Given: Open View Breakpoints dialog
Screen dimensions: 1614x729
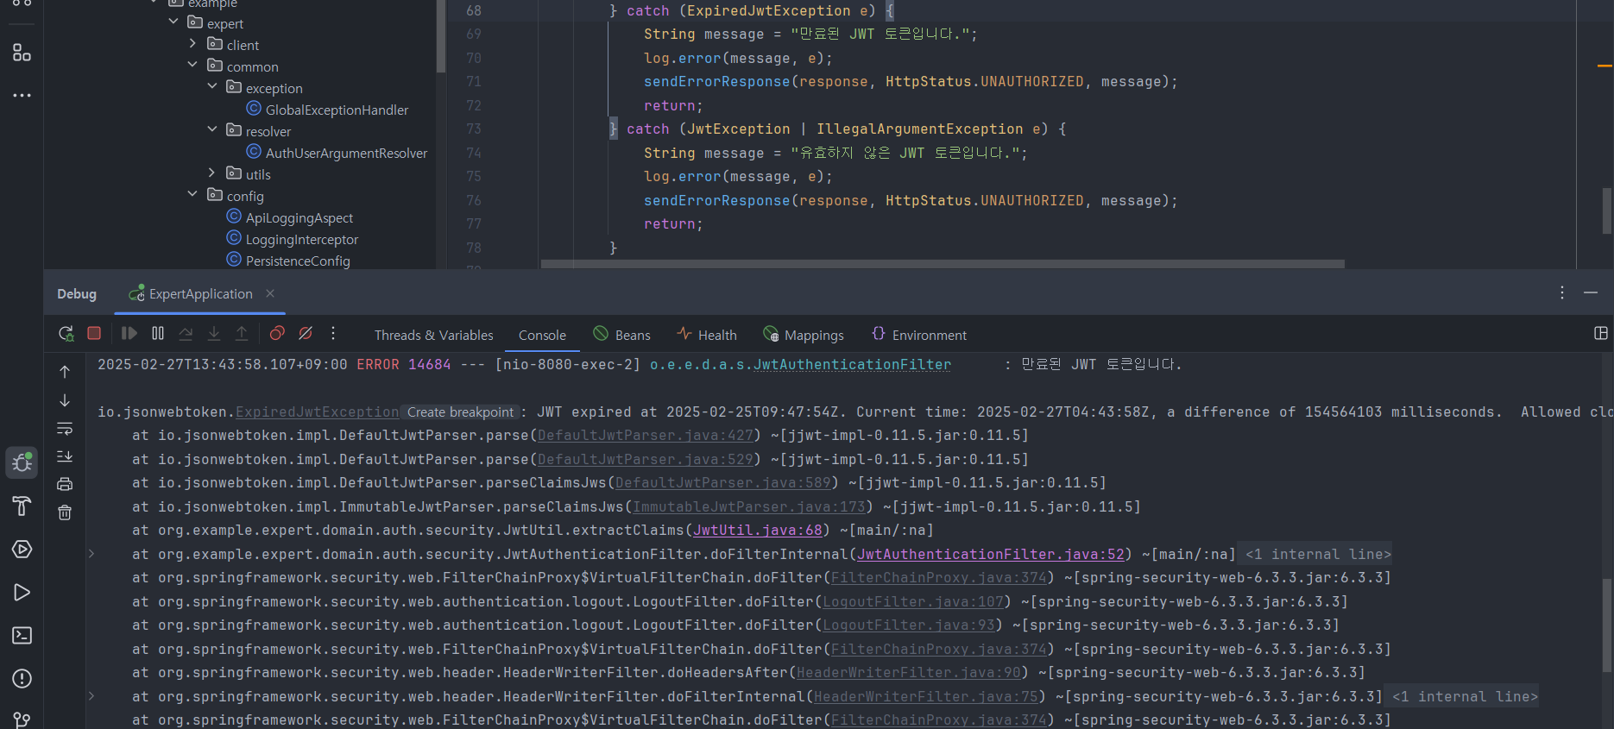Looking at the screenshot, I should coord(277,333).
